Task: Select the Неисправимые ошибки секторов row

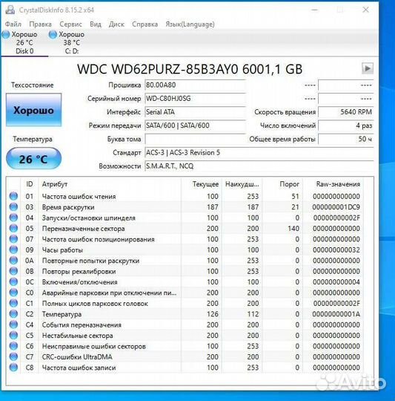Action: point(185,346)
